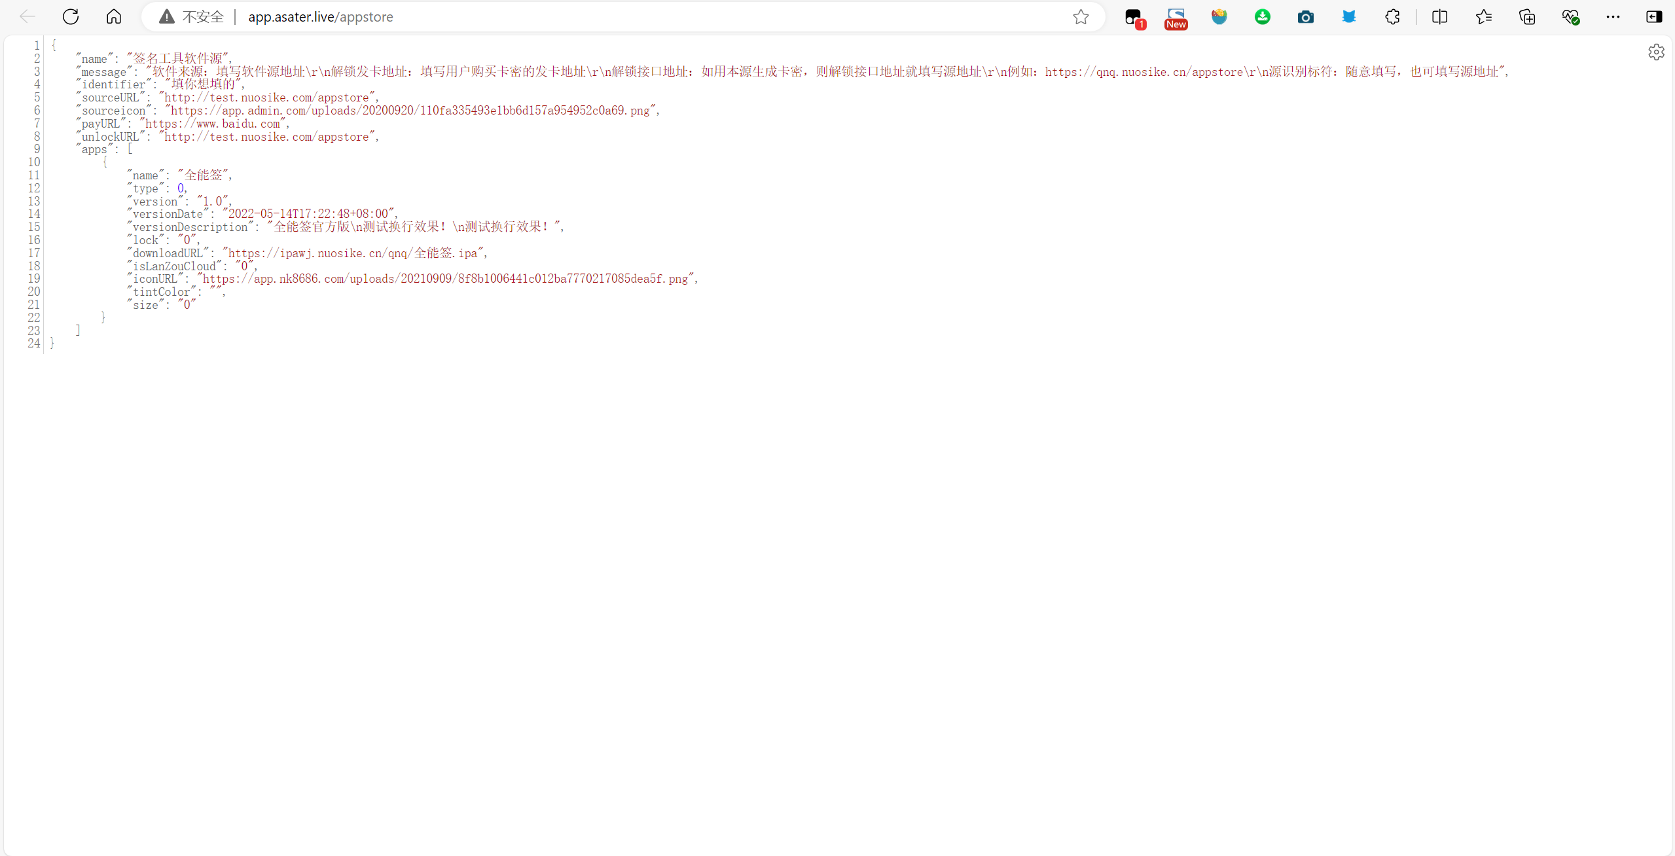Open the Settings and more menu
Viewport: 1675px width, 856px height.
pyautogui.click(x=1613, y=17)
